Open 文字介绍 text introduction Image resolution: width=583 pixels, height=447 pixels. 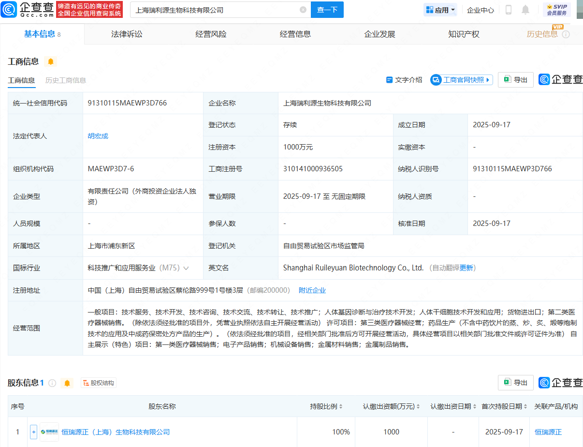404,80
